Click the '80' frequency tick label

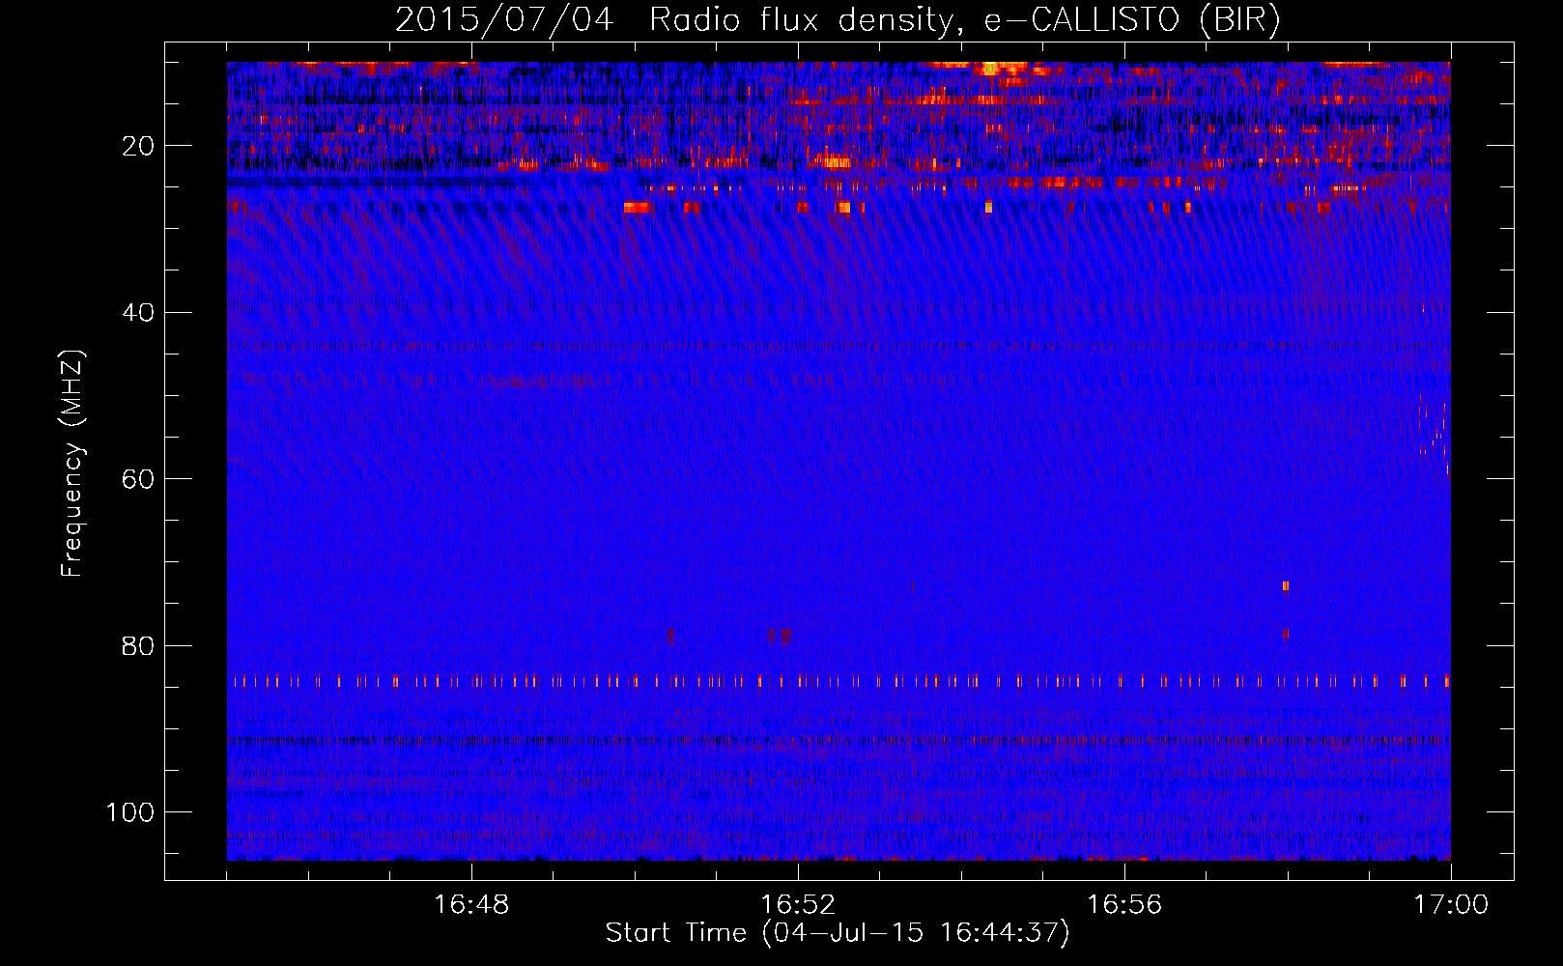point(138,646)
